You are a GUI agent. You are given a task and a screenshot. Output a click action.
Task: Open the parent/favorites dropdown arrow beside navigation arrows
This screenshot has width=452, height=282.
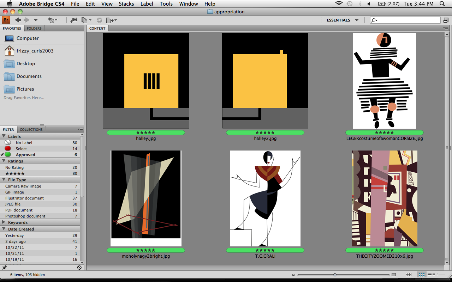pyautogui.click(x=36, y=20)
